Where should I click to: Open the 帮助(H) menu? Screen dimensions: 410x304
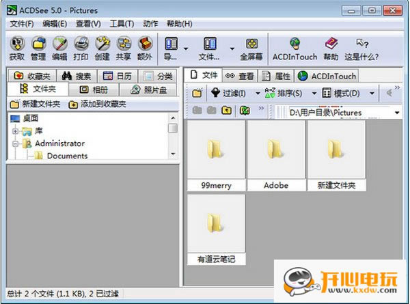click(x=179, y=24)
